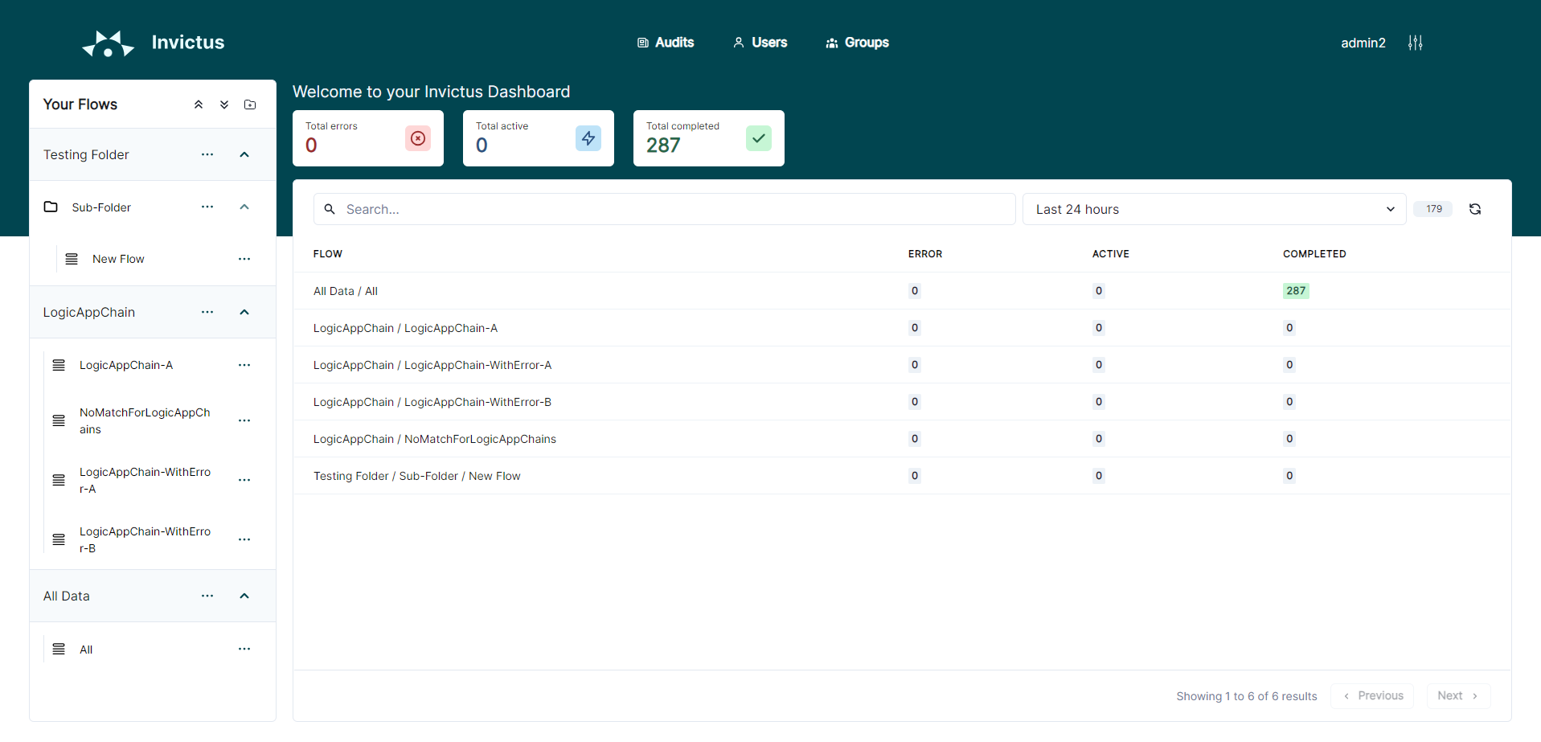Expand all folders using double-down chevron icon
Screen dimensions: 1541x742
pos(224,105)
